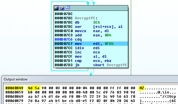Click the 'add eax, 0Dh' instruction
The width and height of the screenshot is (178, 104).
91,35
